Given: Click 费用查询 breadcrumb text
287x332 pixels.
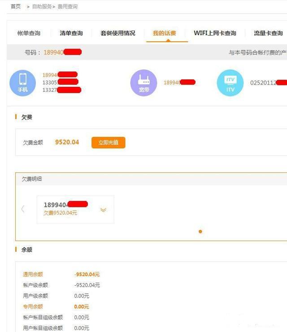Looking at the screenshot, I should [68, 7].
